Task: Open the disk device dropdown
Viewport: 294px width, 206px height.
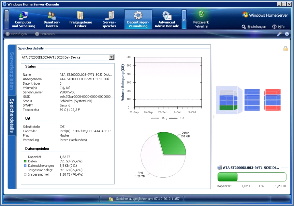Action: 112,57
